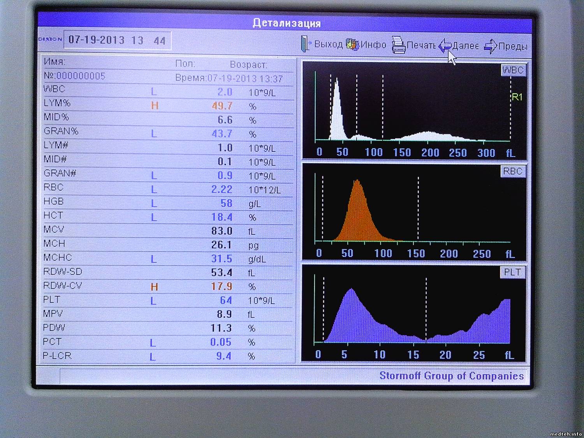Click the DIMON logo at top left

[50, 39]
